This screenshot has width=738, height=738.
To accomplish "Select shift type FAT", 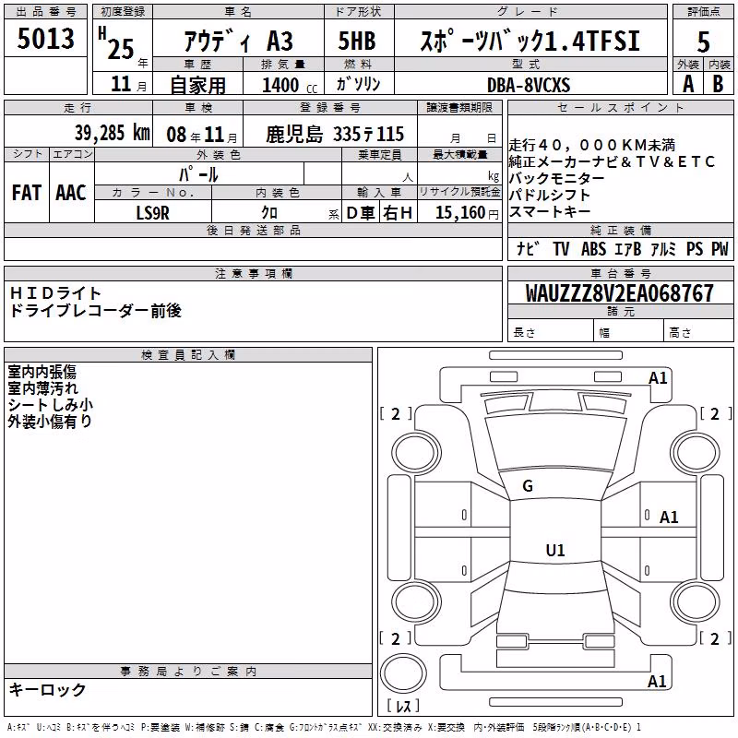I will click(x=27, y=193).
